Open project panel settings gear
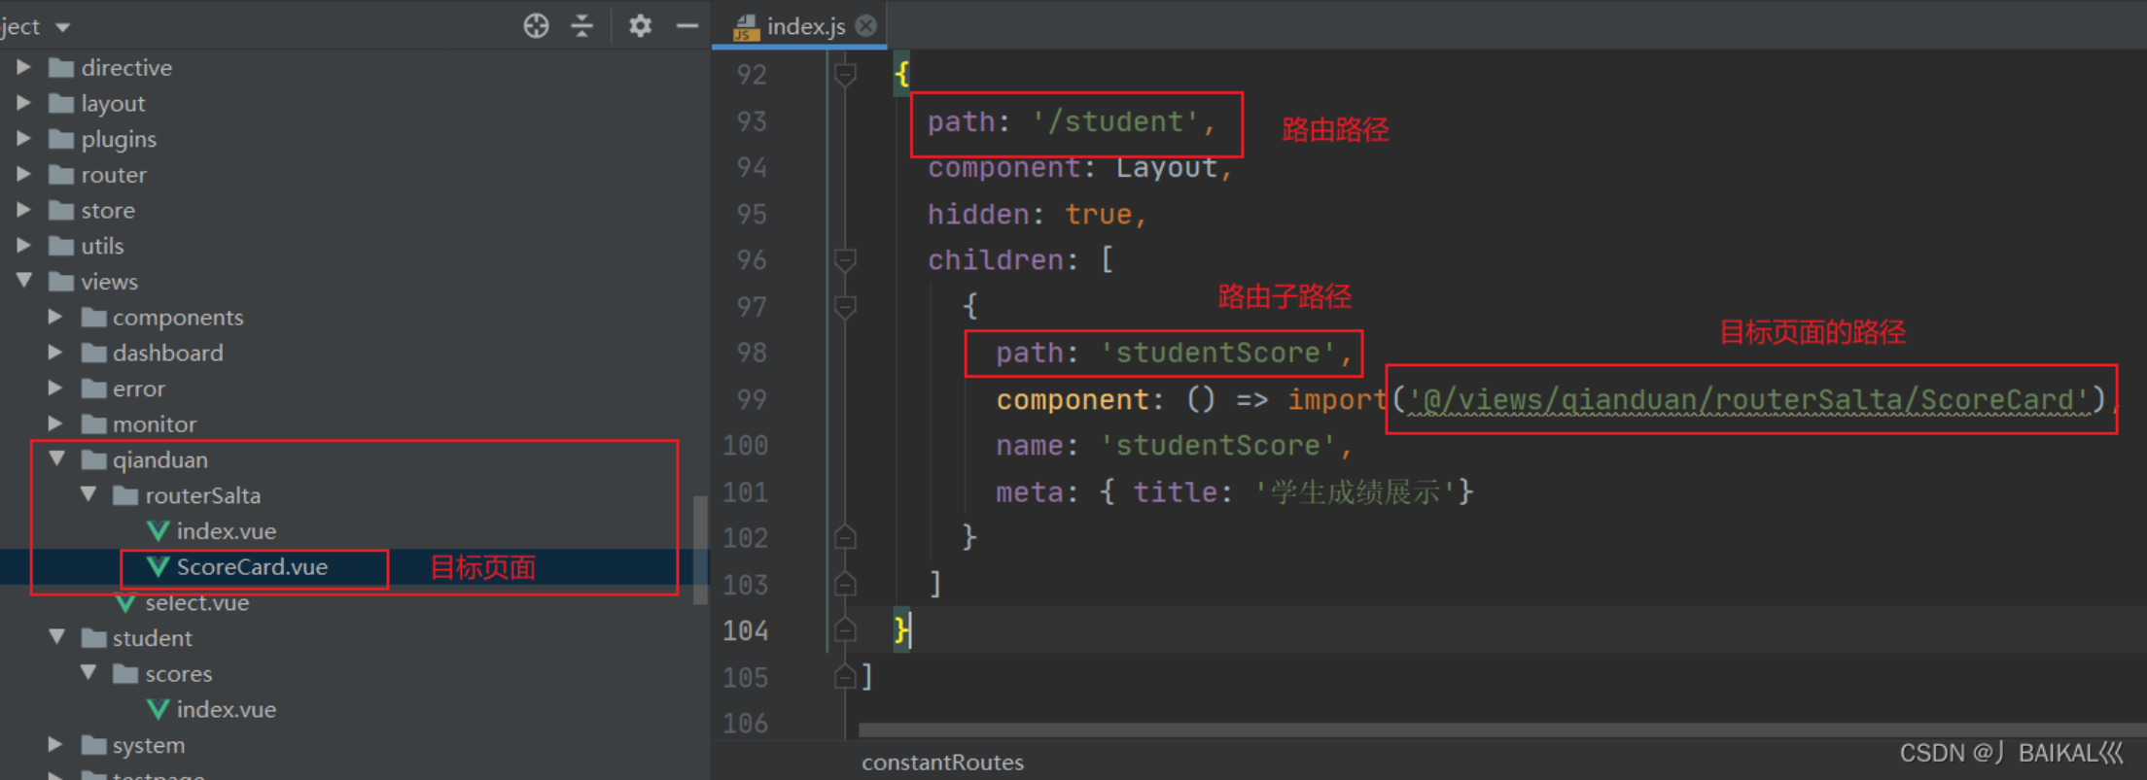This screenshot has width=2147, height=780. (x=639, y=26)
